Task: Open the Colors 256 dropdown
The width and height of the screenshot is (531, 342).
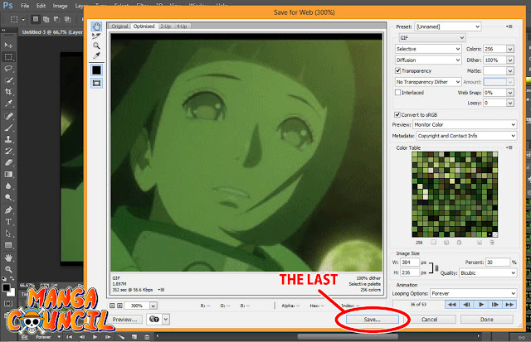Action: [510, 49]
